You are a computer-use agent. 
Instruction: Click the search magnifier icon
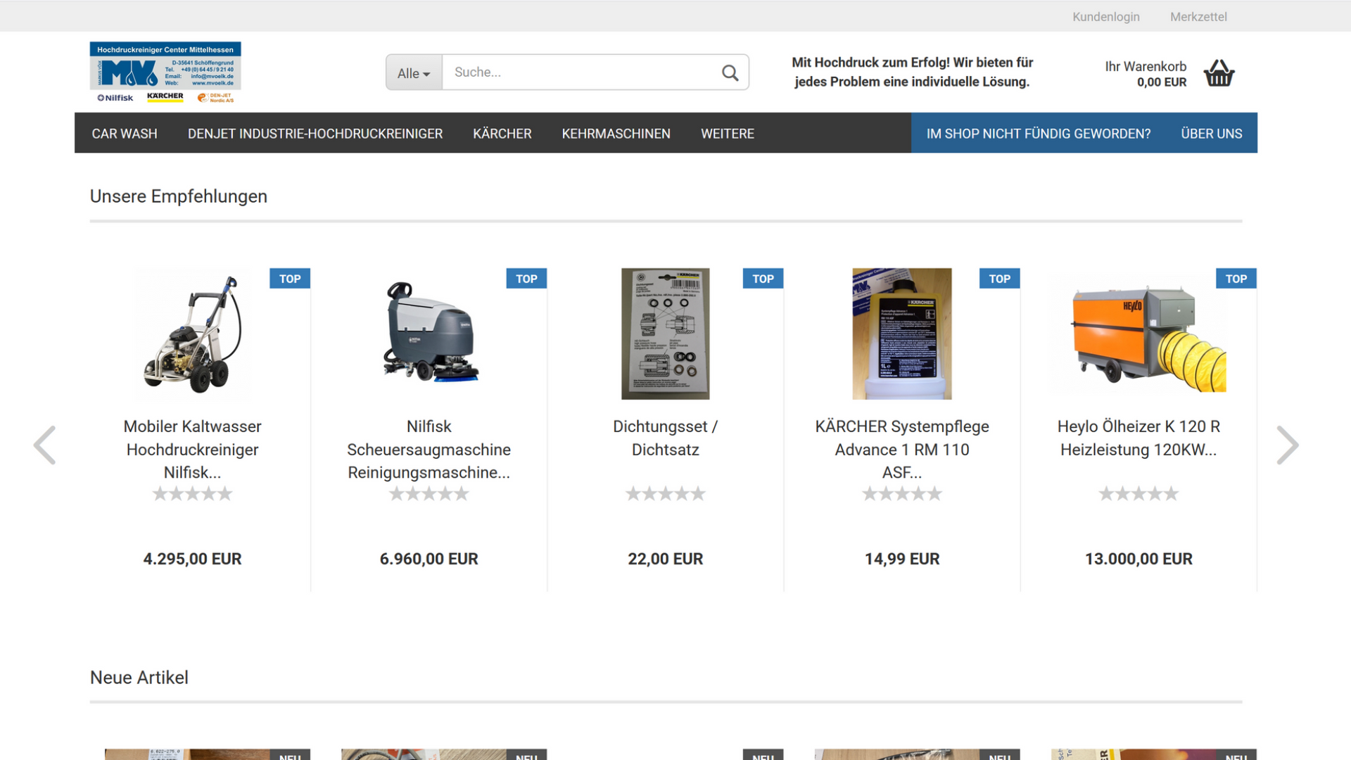(730, 72)
